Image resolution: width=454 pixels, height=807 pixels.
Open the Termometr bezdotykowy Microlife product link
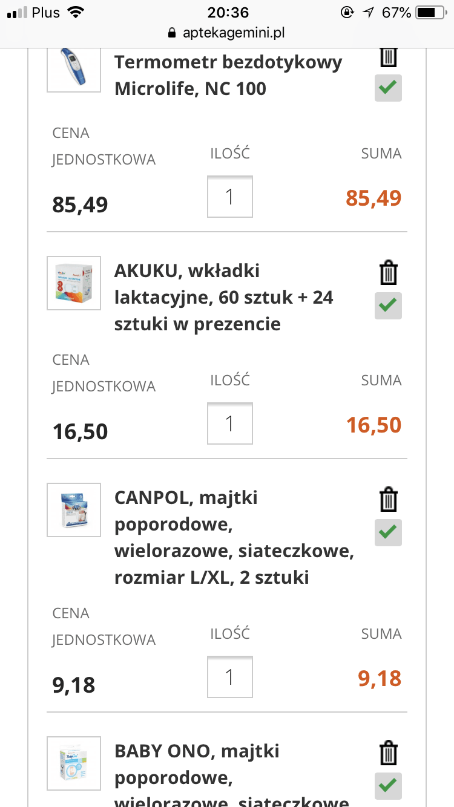click(x=228, y=76)
